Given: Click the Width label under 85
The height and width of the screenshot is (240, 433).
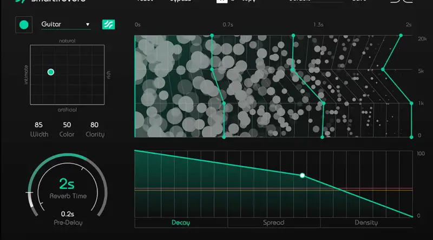Looking at the screenshot, I should (39, 134).
